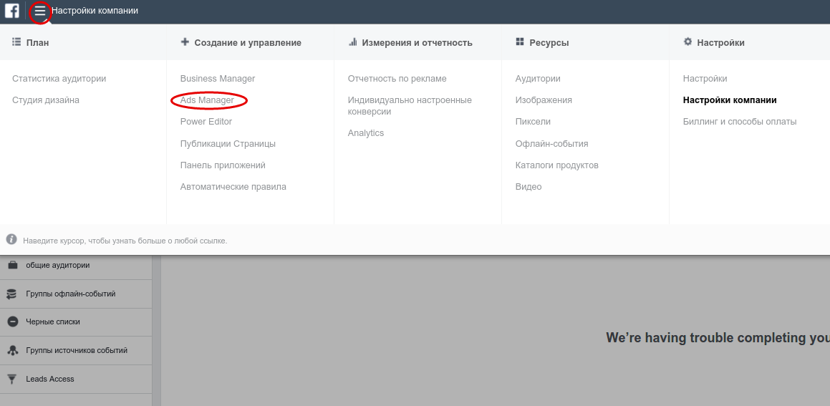Select общие аудитории sidebar item
830x406 pixels.
pyautogui.click(x=76, y=266)
